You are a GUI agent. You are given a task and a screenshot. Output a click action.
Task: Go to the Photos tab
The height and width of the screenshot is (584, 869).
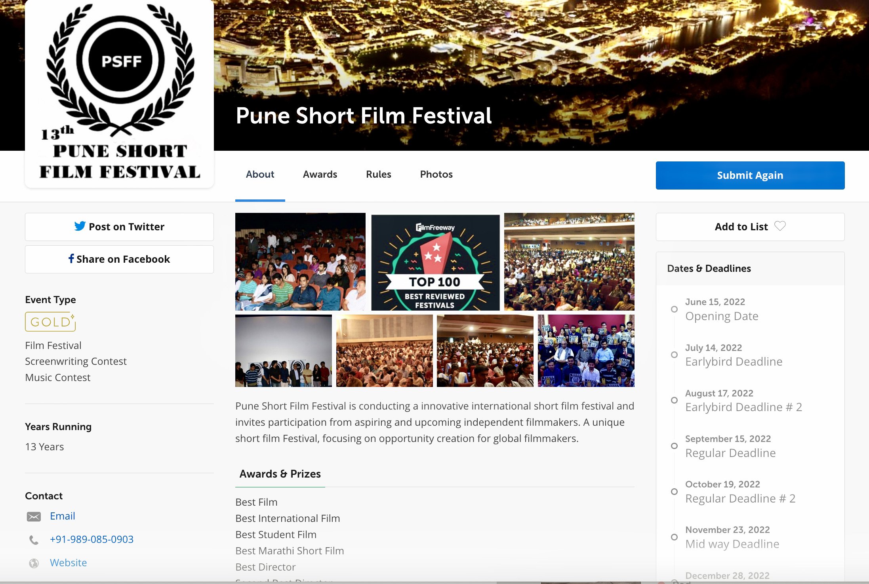(x=436, y=174)
